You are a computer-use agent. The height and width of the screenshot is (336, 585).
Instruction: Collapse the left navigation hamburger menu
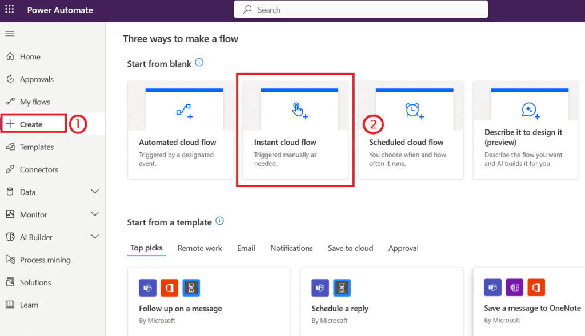tap(10, 34)
